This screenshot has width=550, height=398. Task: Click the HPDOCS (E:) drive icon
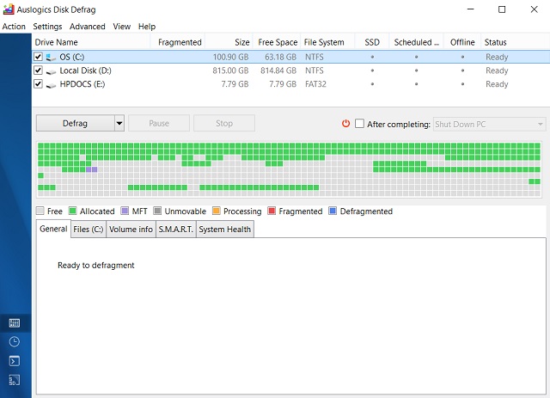[x=51, y=85]
